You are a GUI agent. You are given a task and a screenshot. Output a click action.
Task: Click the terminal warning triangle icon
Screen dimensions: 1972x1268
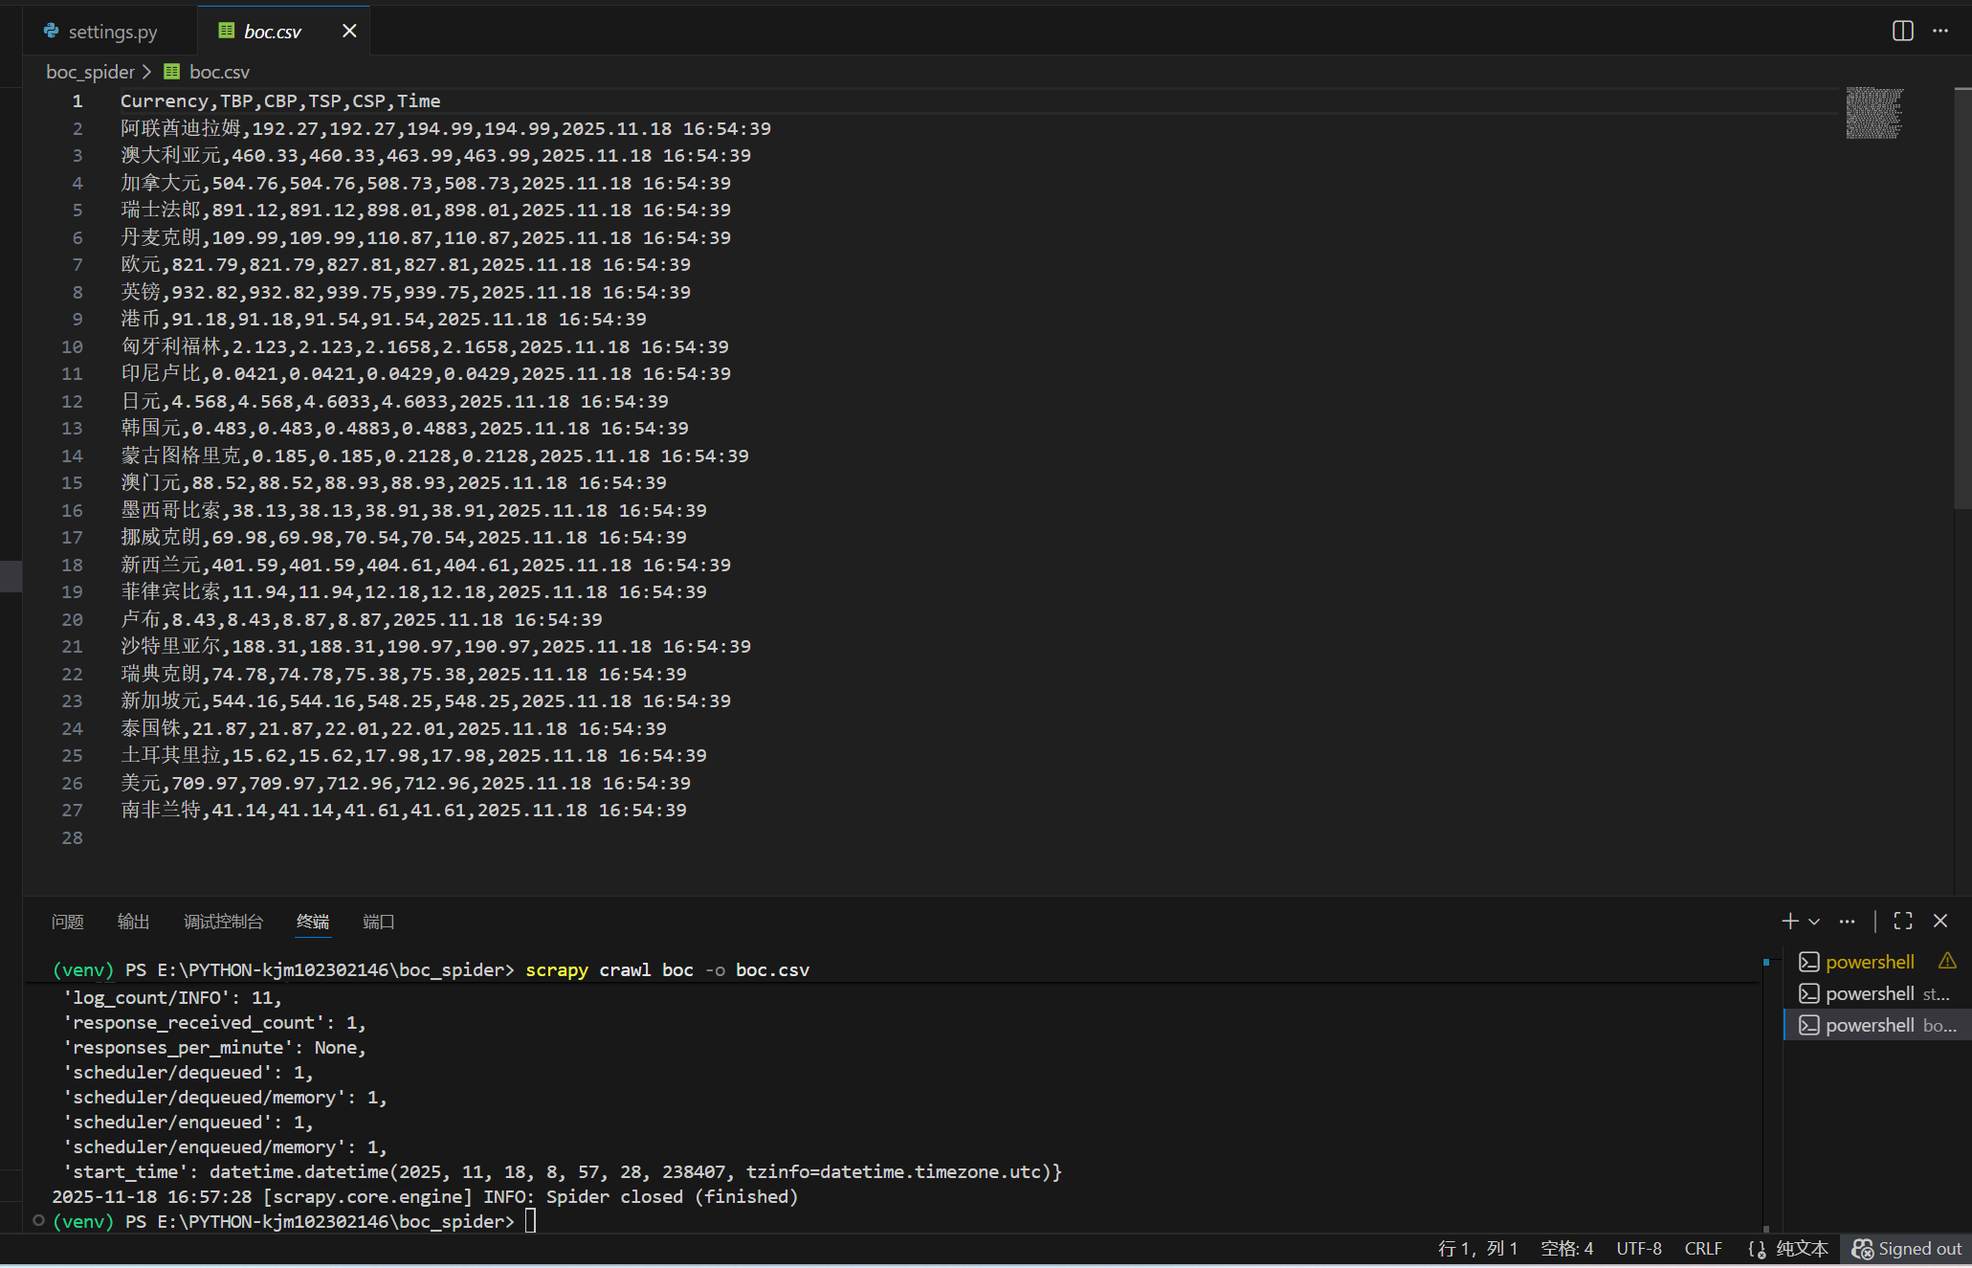1947,961
